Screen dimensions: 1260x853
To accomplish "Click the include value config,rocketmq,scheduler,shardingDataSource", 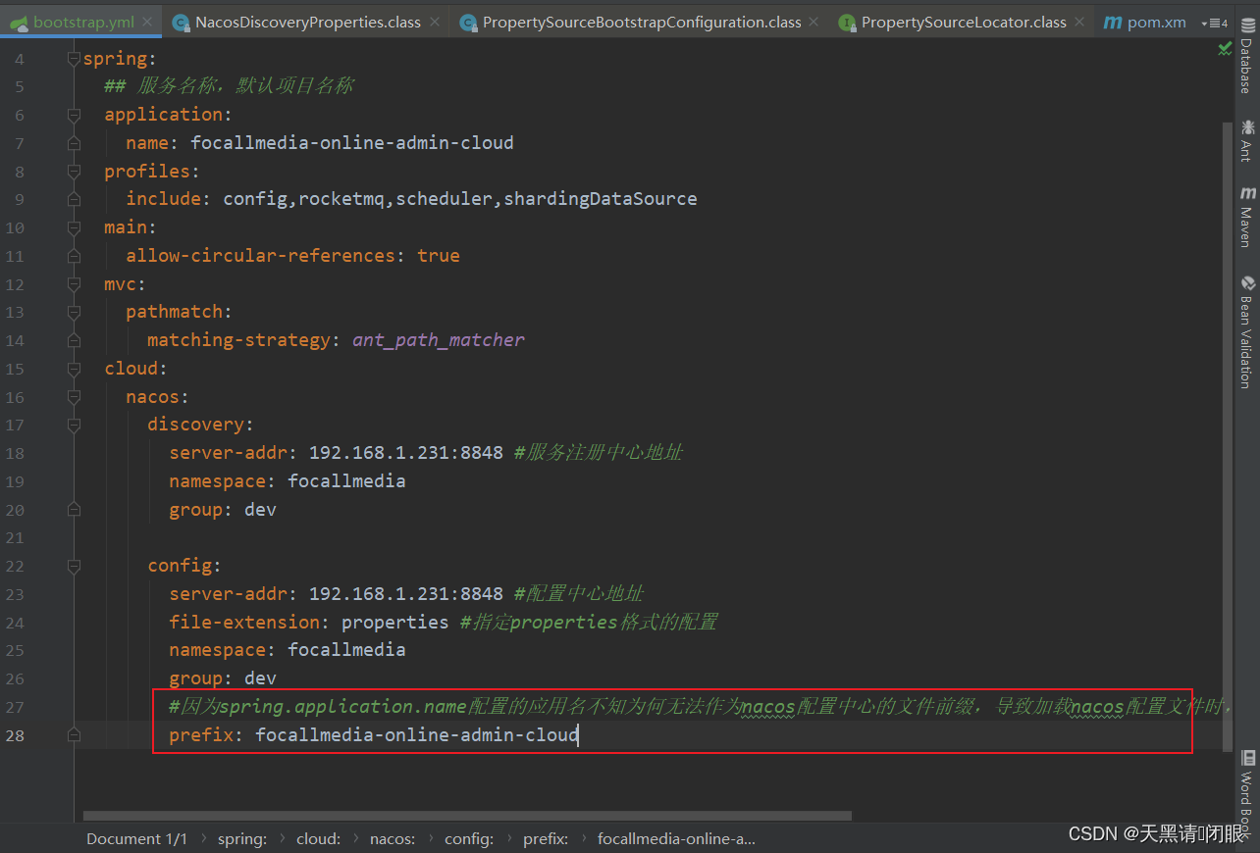I will (x=460, y=199).
